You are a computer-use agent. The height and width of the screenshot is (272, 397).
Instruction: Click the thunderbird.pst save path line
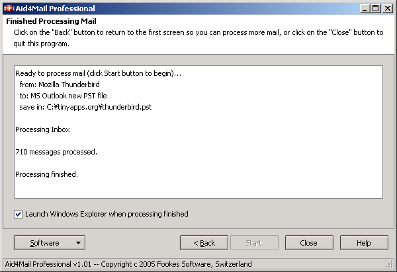[85, 107]
